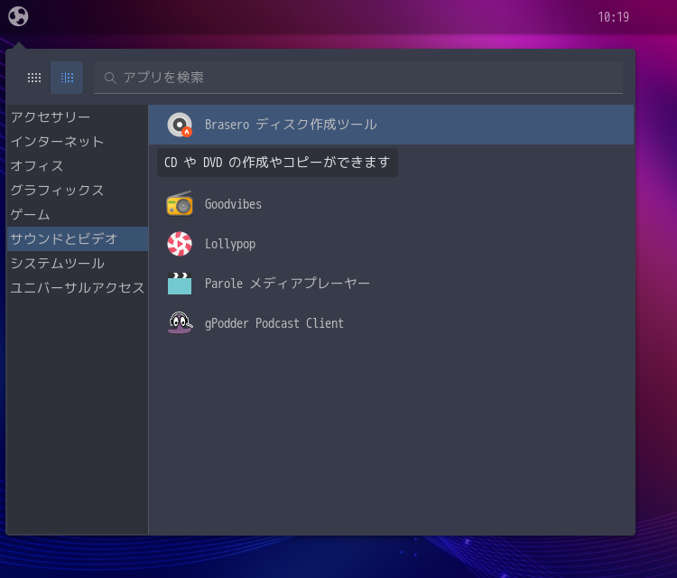This screenshot has width=677, height=578.
Task: Select the ユニバーサルアクセス category
Action: tap(78, 288)
